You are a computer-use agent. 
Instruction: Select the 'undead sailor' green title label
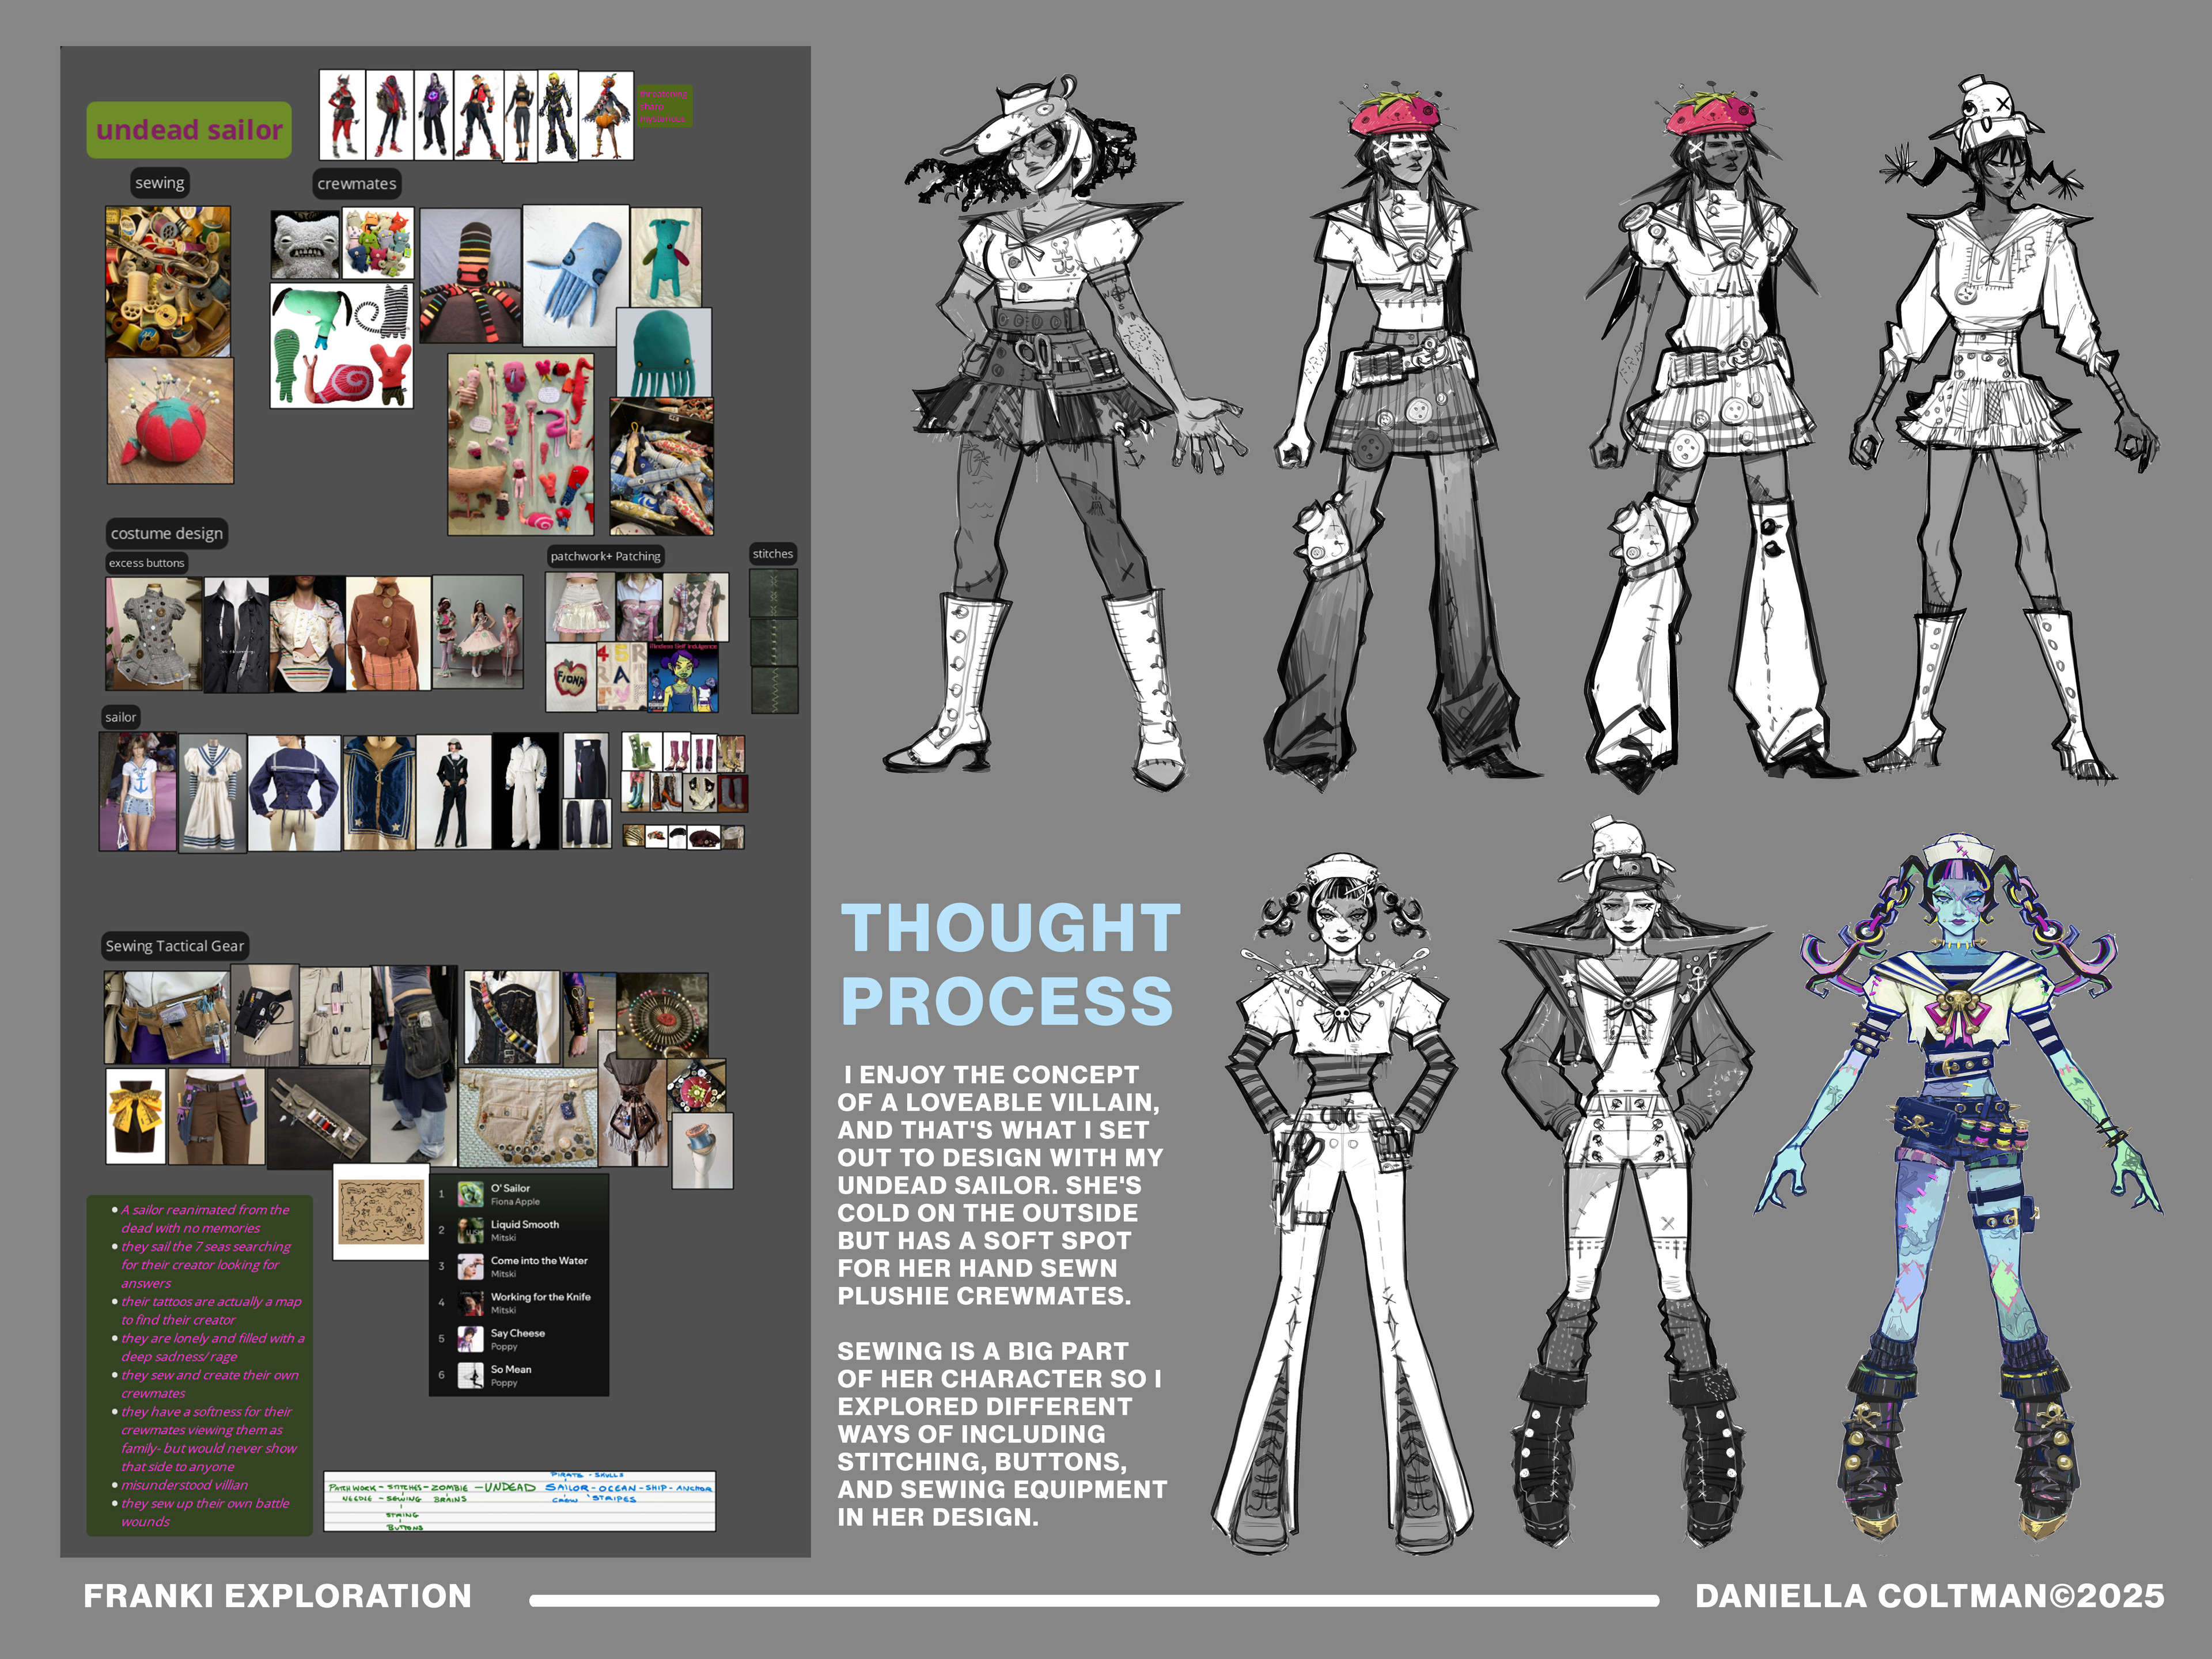point(189,130)
